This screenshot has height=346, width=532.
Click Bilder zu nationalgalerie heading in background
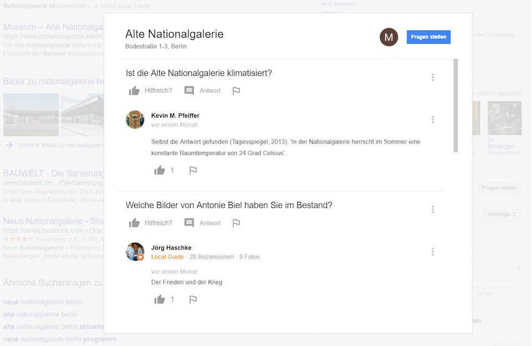(54, 82)
